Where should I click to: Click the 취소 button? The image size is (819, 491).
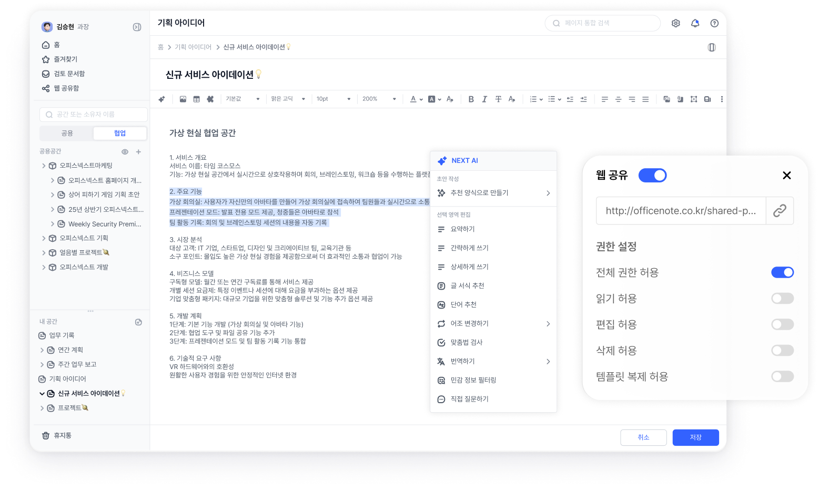[x=643, y=437]
